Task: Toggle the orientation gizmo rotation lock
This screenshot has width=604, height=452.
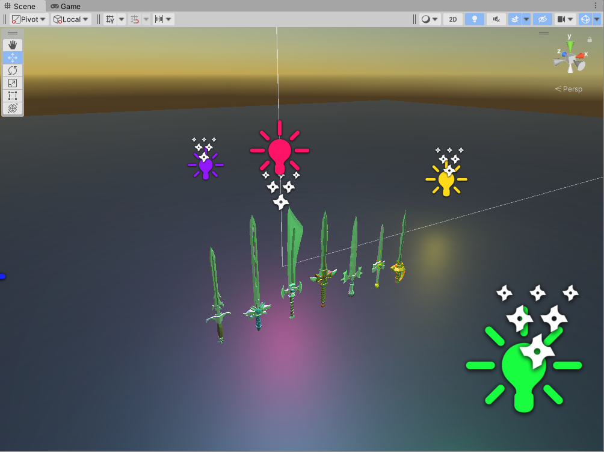Action: click(590, 39)
